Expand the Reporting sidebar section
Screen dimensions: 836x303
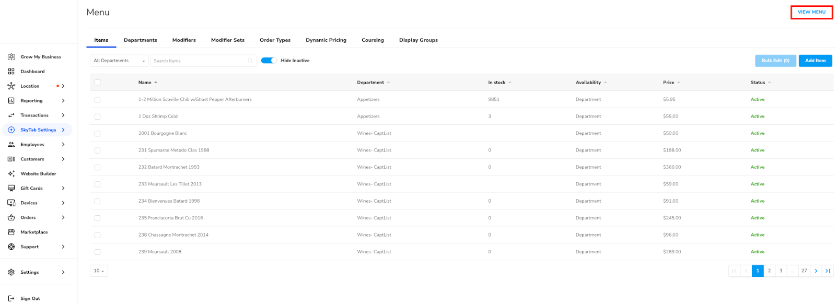[63, 101]
